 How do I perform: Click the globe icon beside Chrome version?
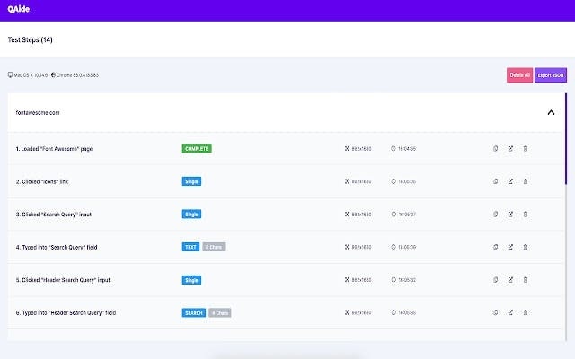pos(53,75)
